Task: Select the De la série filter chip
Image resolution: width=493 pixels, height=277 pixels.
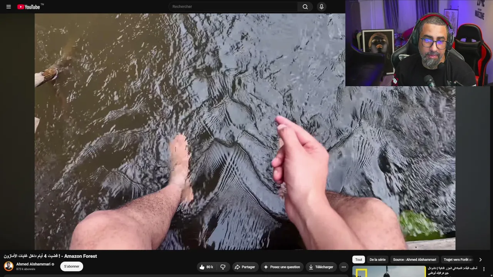Action: click(x=377, y=260)
